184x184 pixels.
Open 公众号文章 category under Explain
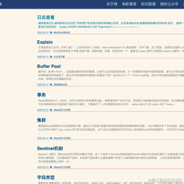(59, 57)
